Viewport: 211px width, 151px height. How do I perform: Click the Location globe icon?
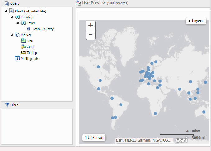17,17
